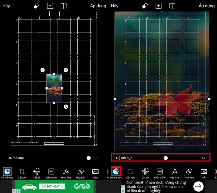Viewport: 217px width, 193px height.
Task: Click left edge handle of leaf sticker
Action: pos(47,88)
